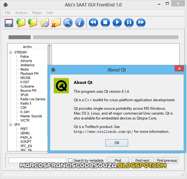Select PAIN_A under SFX
The image size is (187, 179).
26,137
